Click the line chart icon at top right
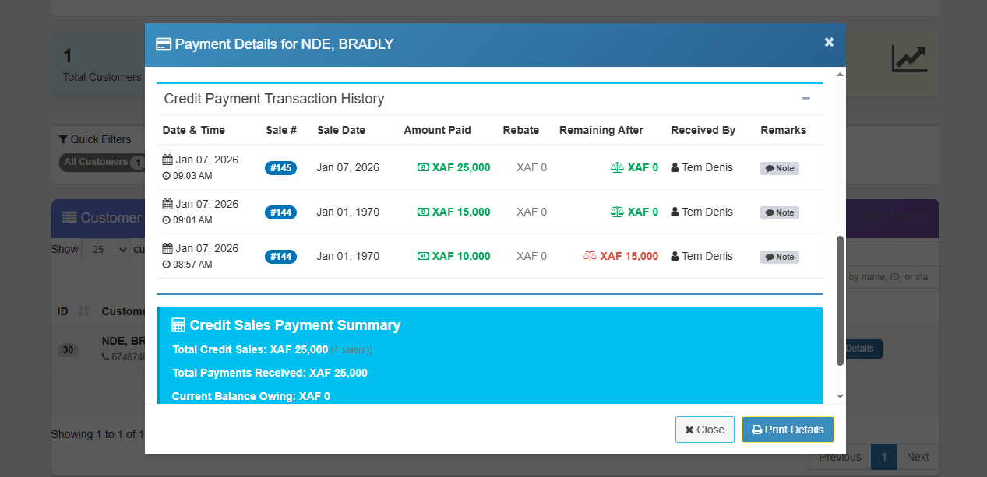The width and height of the screenshot is (987, 477). pos(910,58)
